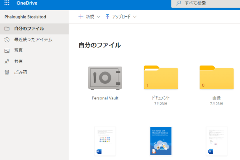Click the ドキュメント folder name
Screen dimensions: 240x160
pyautogui.click(x=161, y=98)
